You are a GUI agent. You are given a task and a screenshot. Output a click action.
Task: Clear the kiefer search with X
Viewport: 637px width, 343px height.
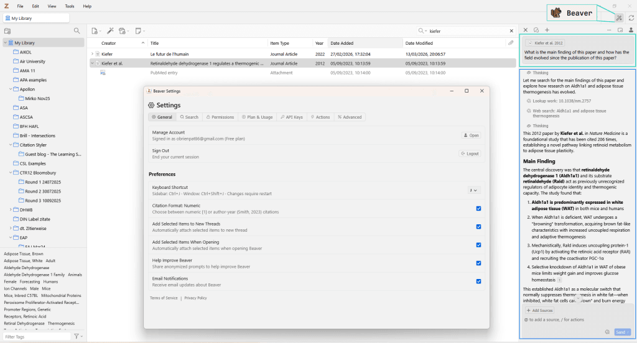(511, 31)
